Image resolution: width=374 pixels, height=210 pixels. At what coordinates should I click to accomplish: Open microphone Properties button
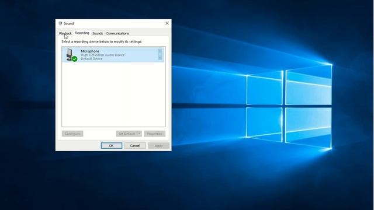[154, 134]
